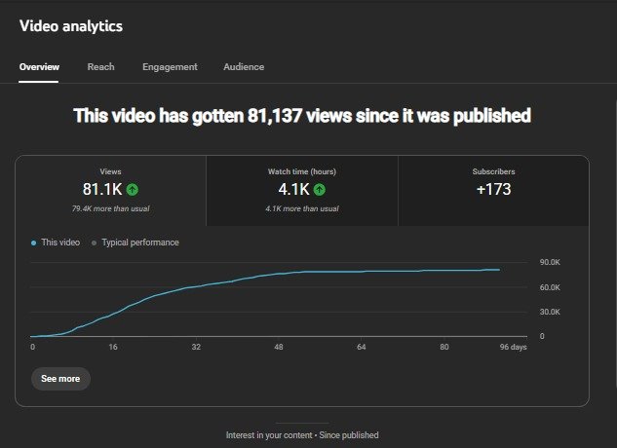Click the 96 days label on the chart axis
Screen dimensions: 617x448
pos(512,347)
